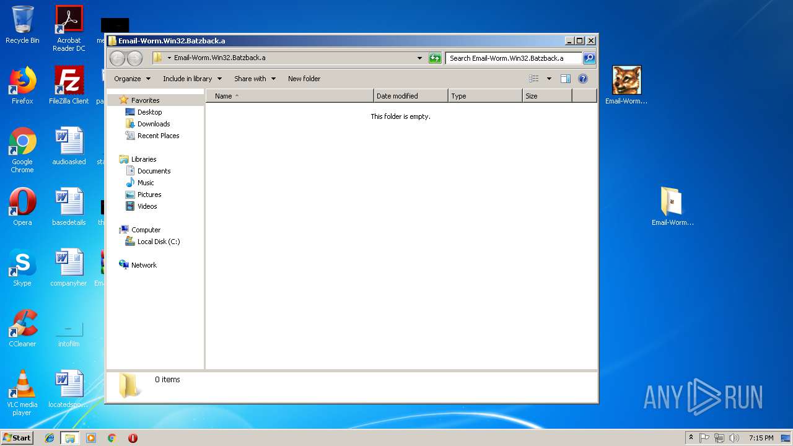This screenshot has width=793, height=446.
Task: Open Recent Places in navigation pane
Action: click(x=158, y=136)
